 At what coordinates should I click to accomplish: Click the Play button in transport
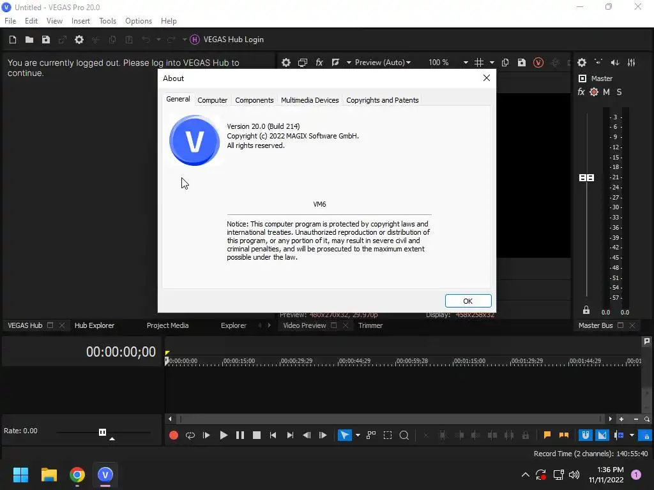point(223,435)
